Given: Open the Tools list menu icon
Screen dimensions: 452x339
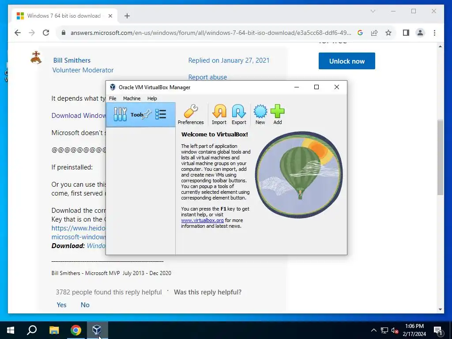Looking at the screenshot, I should pos(161,114).
